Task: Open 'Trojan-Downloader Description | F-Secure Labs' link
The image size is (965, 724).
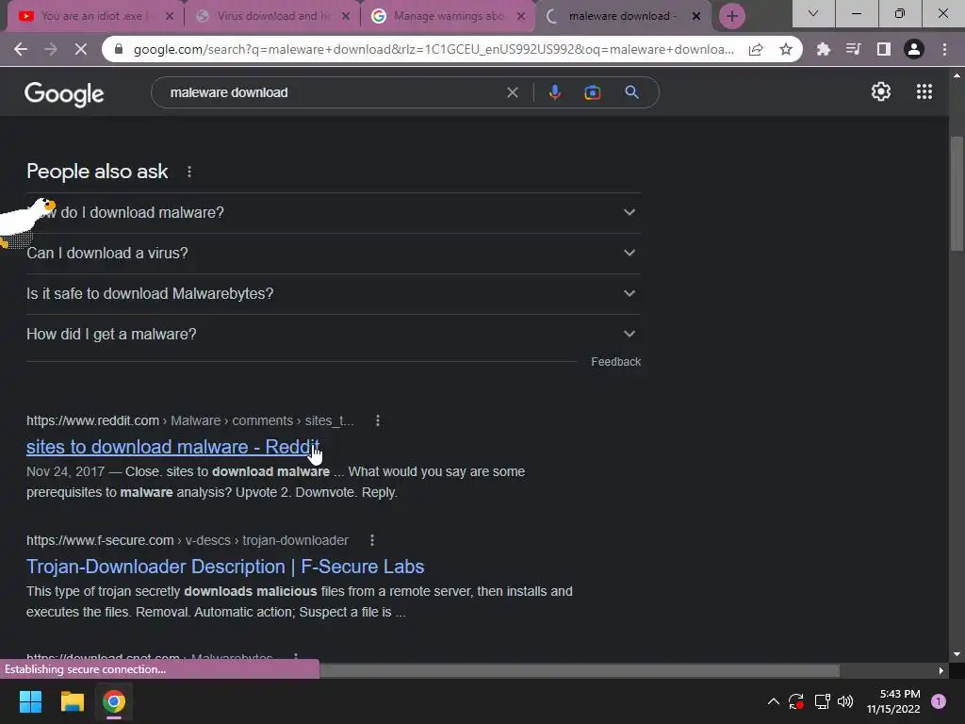Action: coord(225,567)
